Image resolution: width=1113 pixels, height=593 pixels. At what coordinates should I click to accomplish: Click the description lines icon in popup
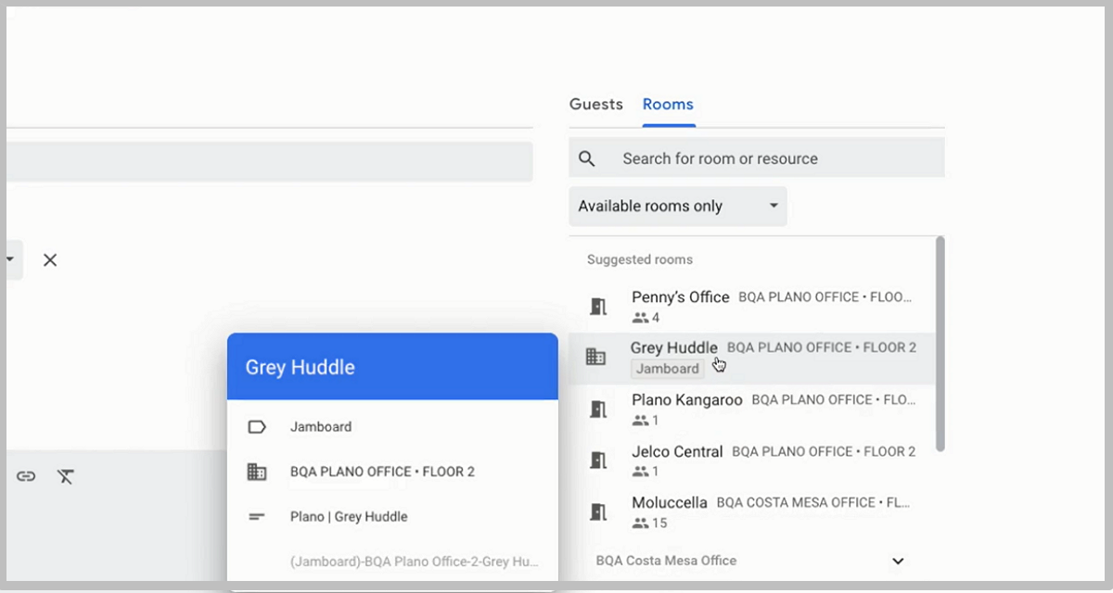click(257, 517)
